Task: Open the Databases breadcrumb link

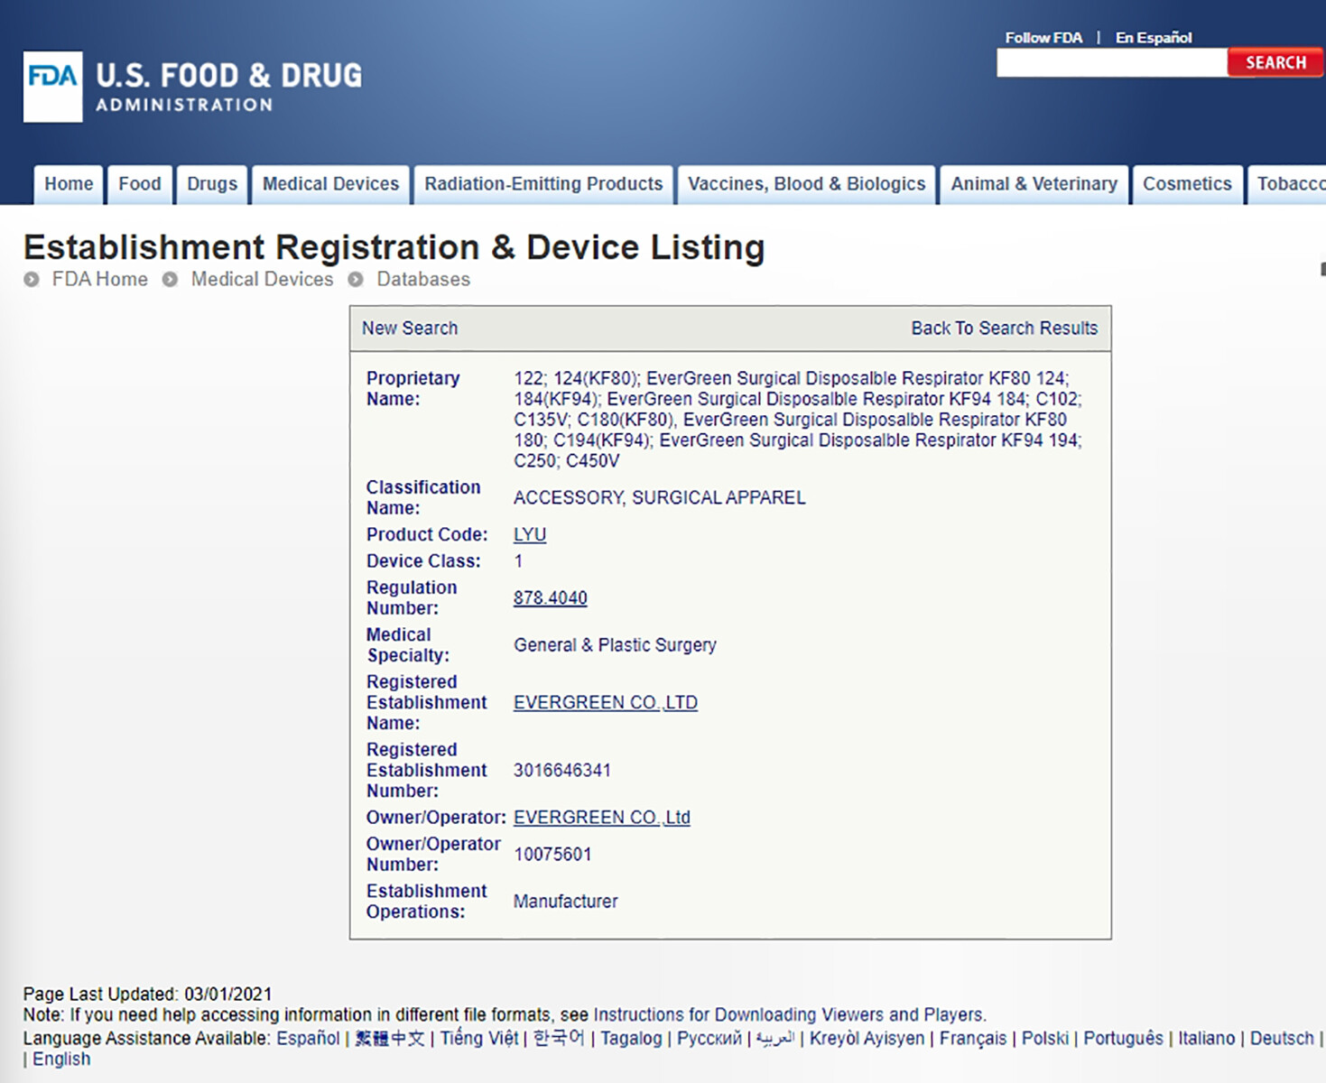Action: pyautogui.click(x=423, y=280)
